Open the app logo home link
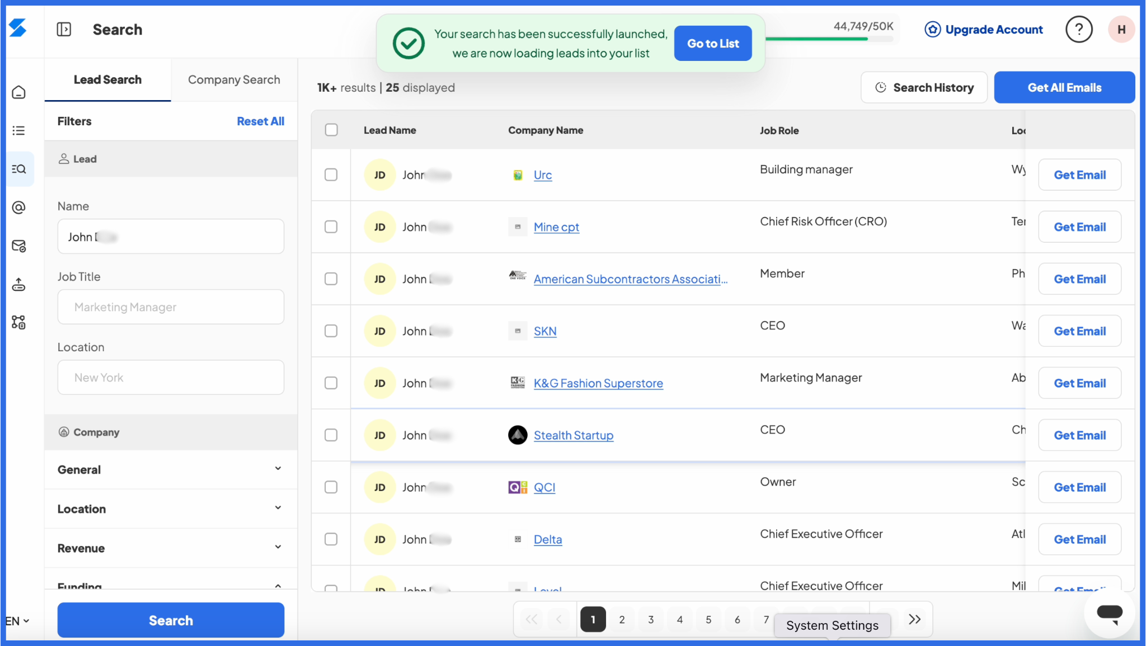 pos(18,28)
